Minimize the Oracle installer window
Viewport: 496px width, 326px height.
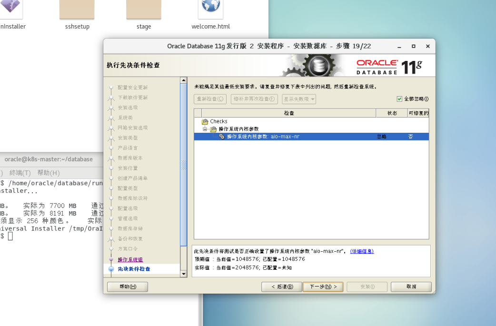[399, 47]
